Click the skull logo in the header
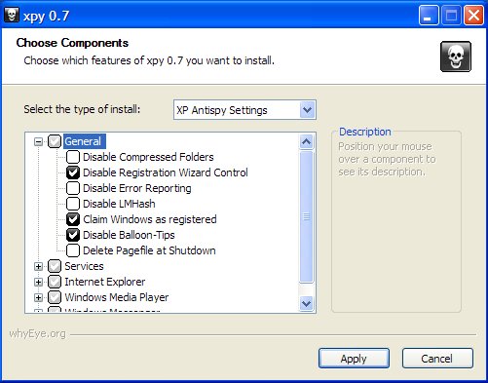Image resolution: width=488 pixels, height=383 pixels. pos(456,57)
